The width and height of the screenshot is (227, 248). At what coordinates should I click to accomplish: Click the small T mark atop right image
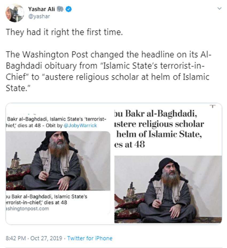point(213,106)
